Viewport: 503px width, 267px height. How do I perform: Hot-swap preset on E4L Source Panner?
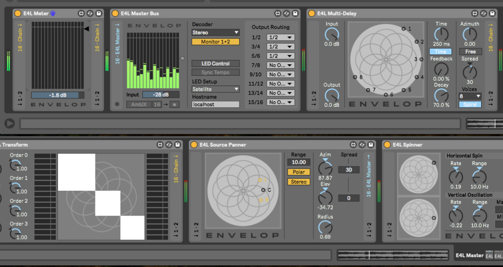click(362, 145)
